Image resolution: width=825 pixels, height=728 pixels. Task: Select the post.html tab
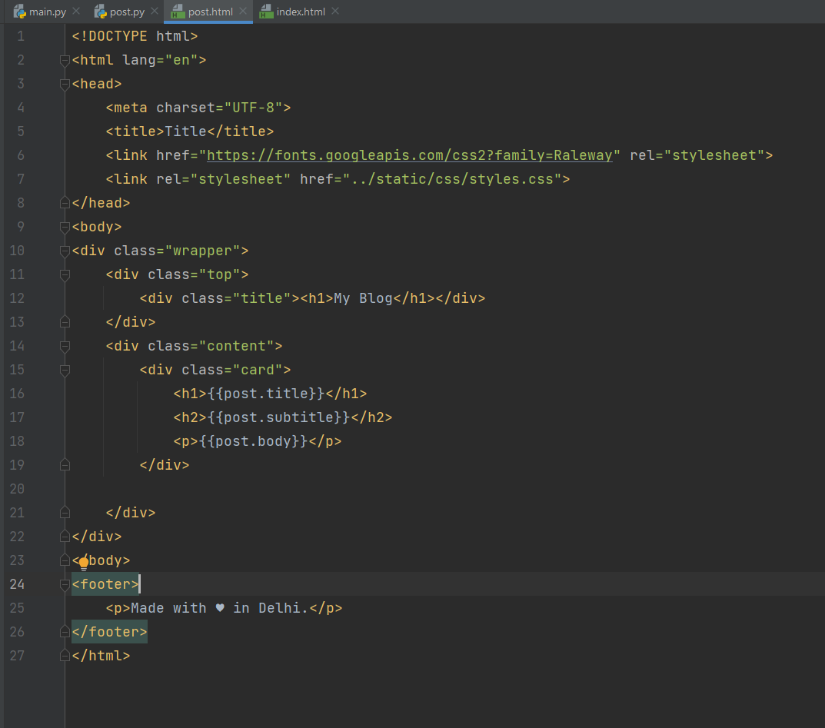coord(210,12)
